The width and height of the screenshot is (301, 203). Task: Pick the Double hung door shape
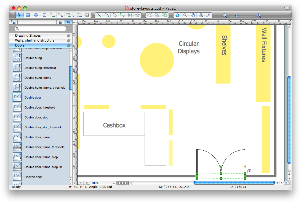click(x=17, y=58)
